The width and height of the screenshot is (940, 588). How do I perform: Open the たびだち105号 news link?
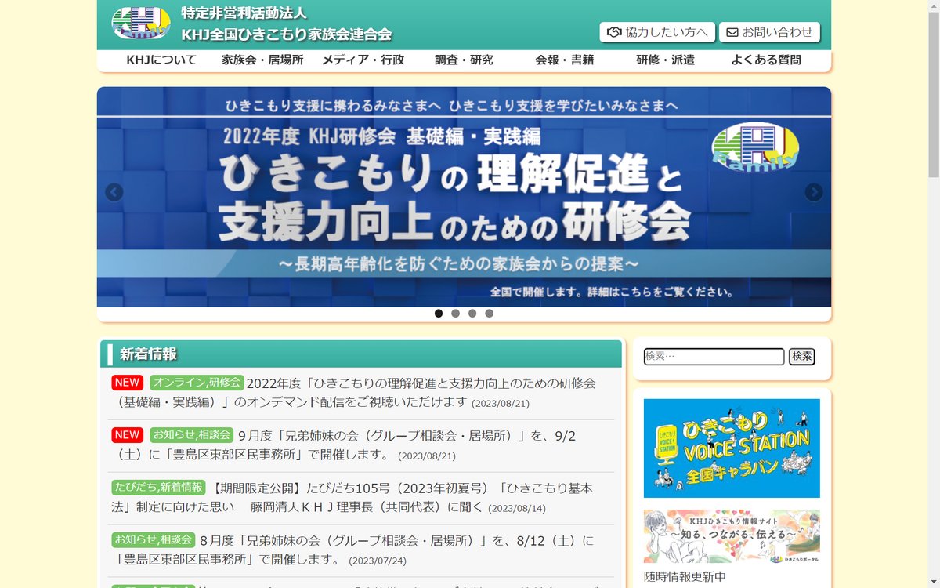352,497
